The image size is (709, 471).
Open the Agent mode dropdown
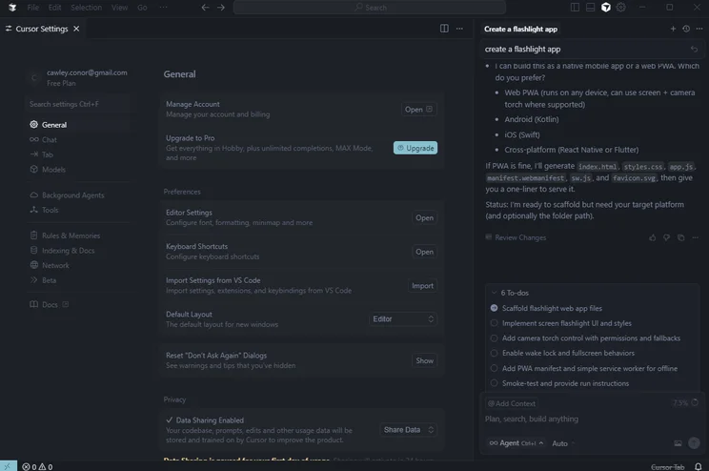[516, 443]
